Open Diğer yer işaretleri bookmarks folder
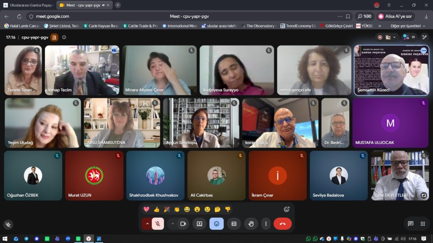The width and height of the screenshot is (433, 243). (408, 26)
